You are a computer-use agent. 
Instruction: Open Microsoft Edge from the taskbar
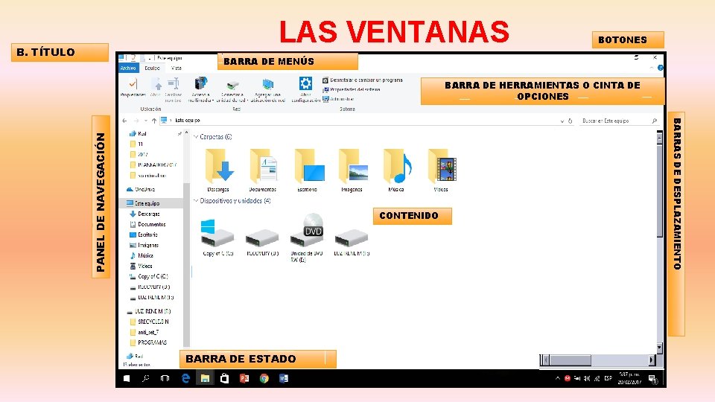click(x=185, y=378)
